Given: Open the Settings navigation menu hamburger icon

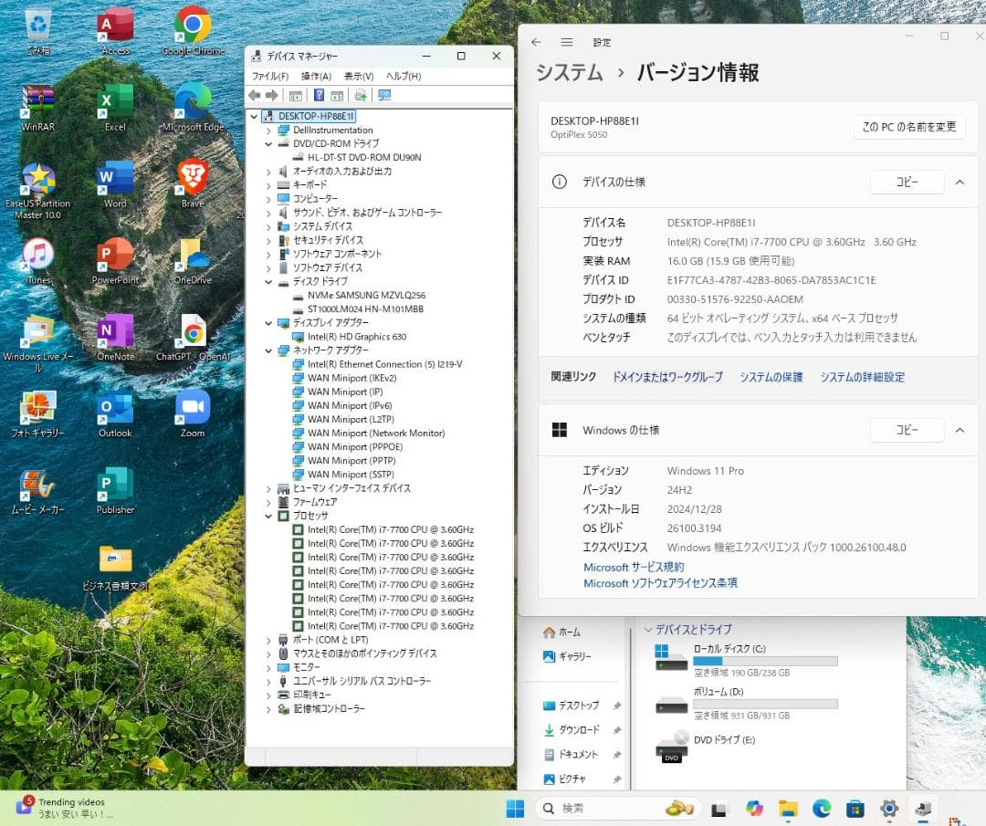Looking at the screenshot, I should click(567, 40).
